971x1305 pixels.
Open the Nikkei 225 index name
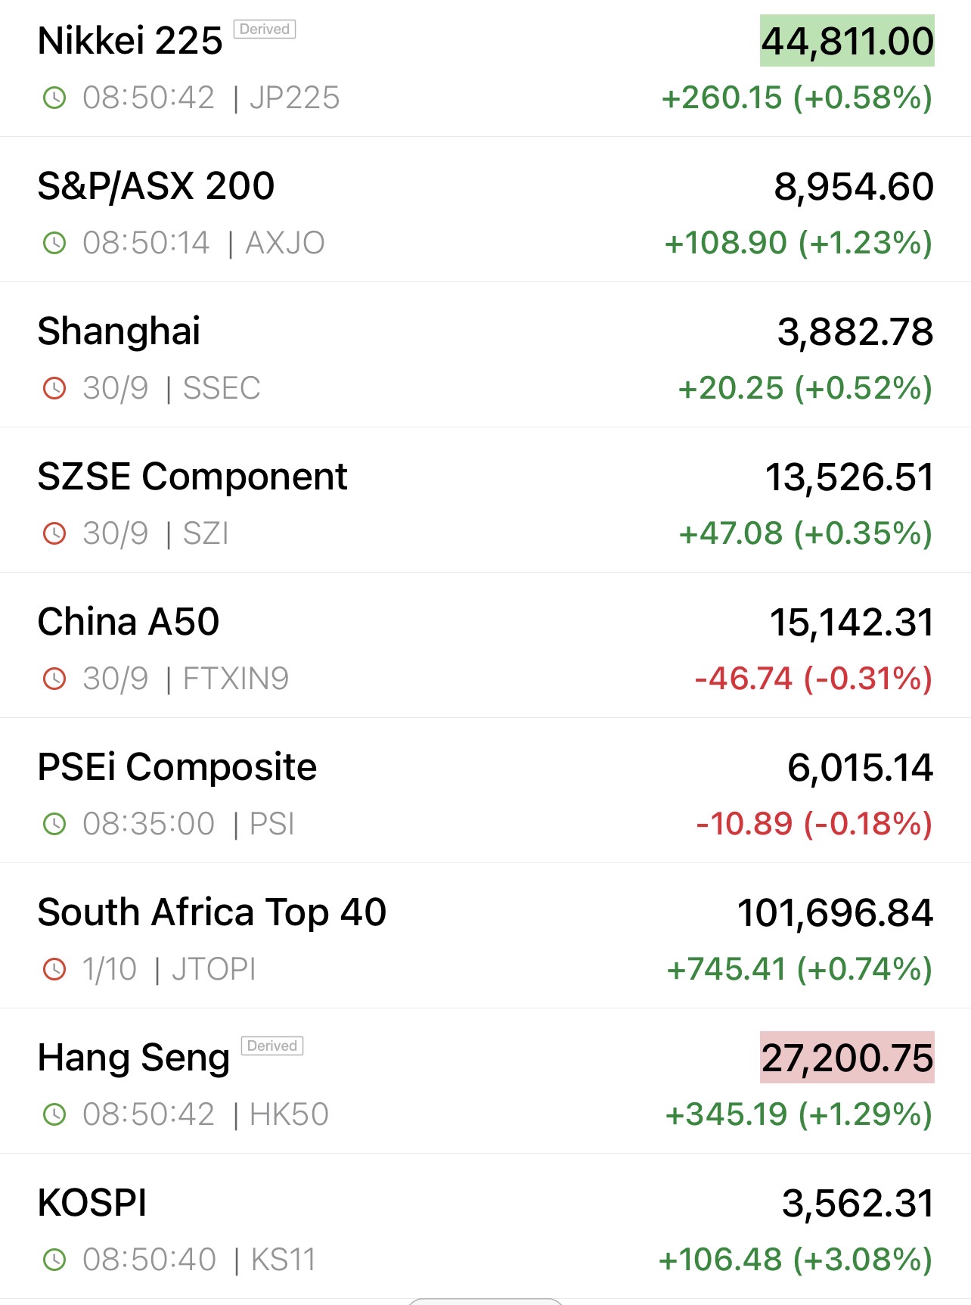pos(130,41)
